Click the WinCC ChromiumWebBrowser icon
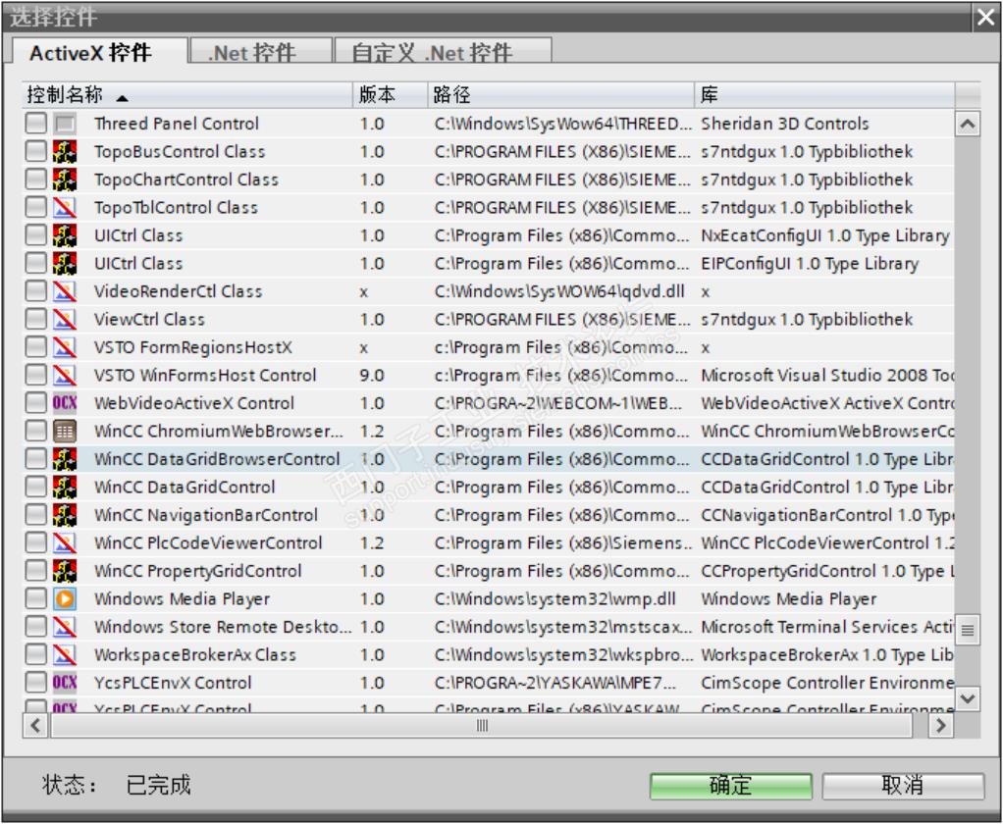1003x824 pixels. [65, 432]
